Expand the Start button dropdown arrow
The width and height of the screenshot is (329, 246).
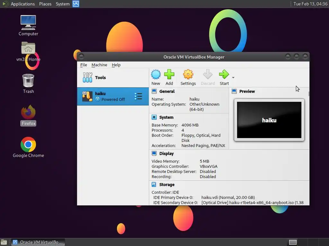pos(233,78)
